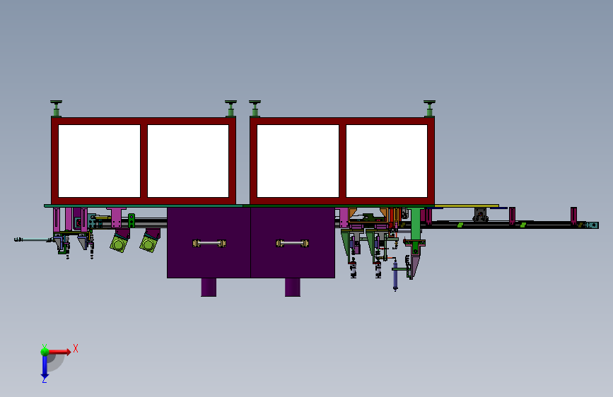The image size is (613, 397).
Task: Select the leftmost green leveling foot on top
Action: coord(57,108)
